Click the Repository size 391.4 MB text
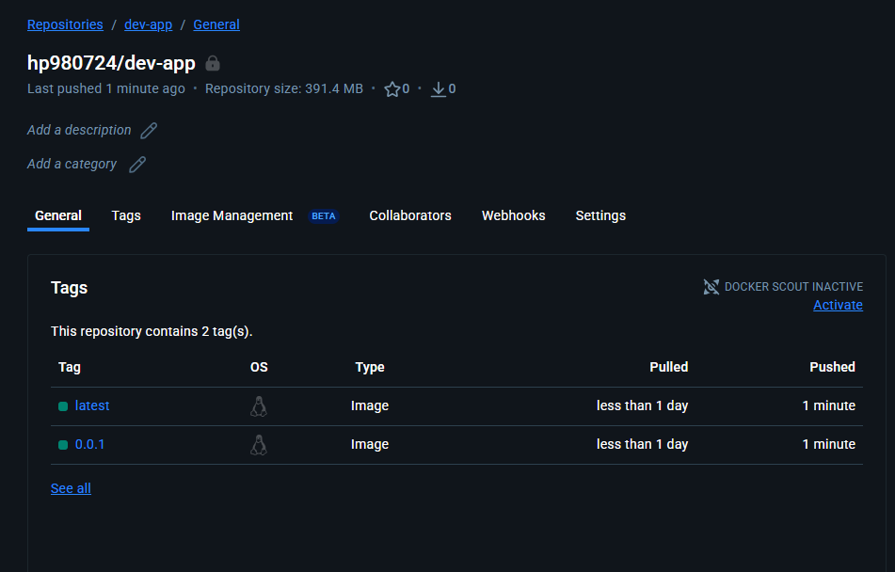The width and height of the screenshot is (895, 572). coord(284,89)
